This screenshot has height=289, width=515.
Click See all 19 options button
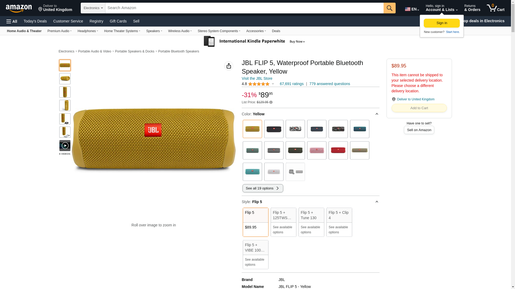click(x=263, y=188)
